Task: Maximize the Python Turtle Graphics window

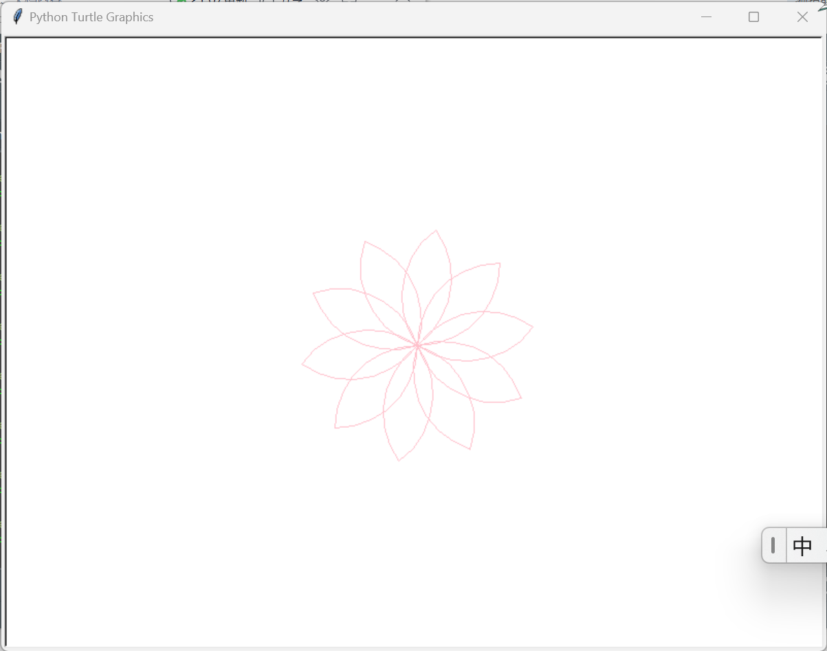Action: (753, 17)
